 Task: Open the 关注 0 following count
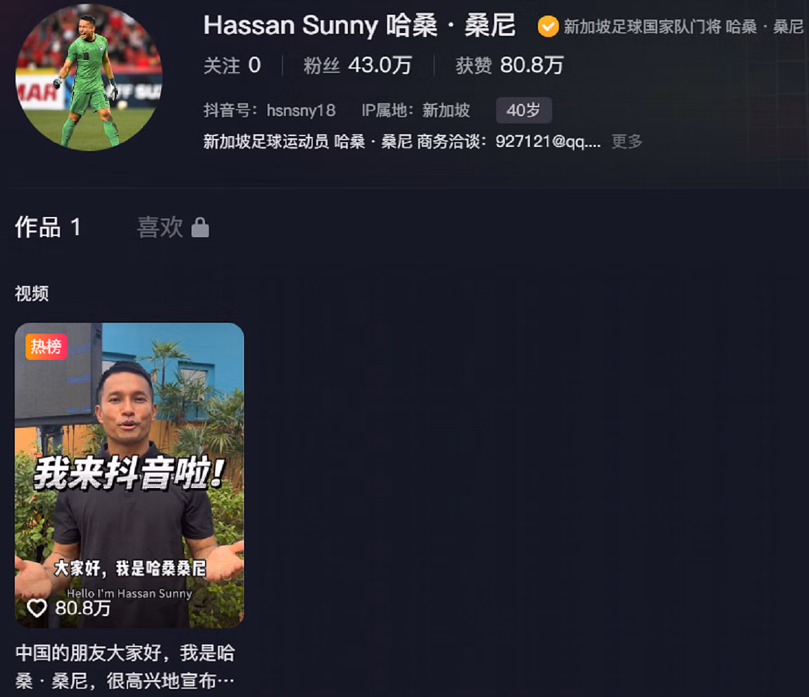(232, 65)
